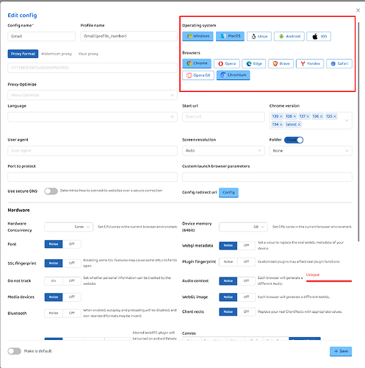Switch off the Folder Cloud toggle

(x=294, y=140)
